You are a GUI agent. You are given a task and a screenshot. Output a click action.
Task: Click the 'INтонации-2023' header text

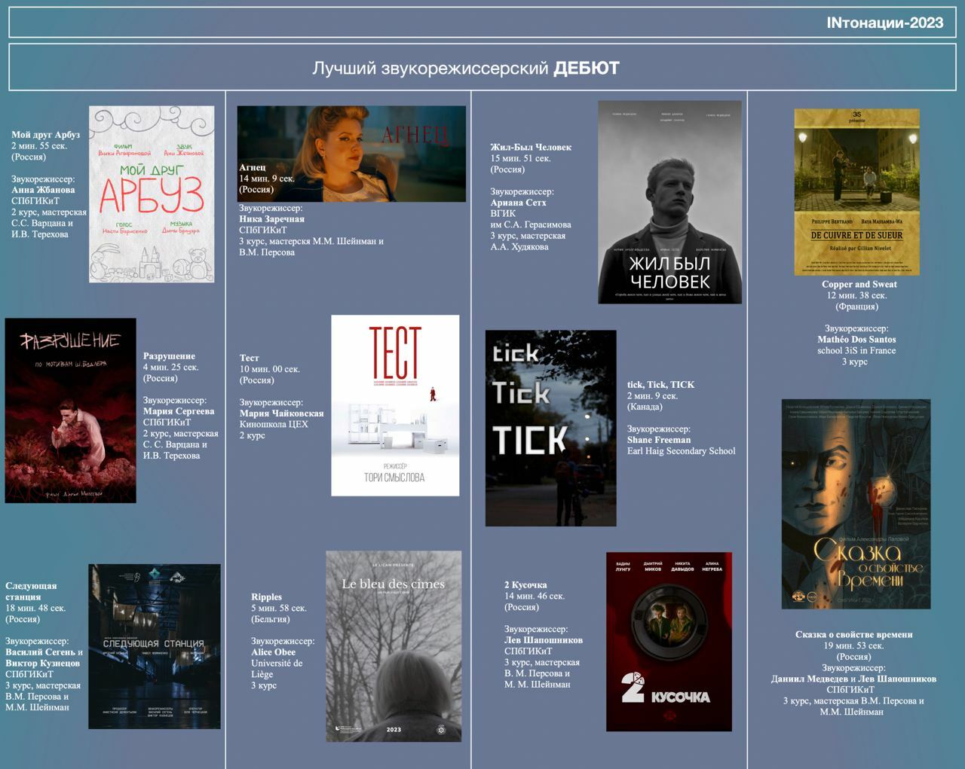(884, 23)
